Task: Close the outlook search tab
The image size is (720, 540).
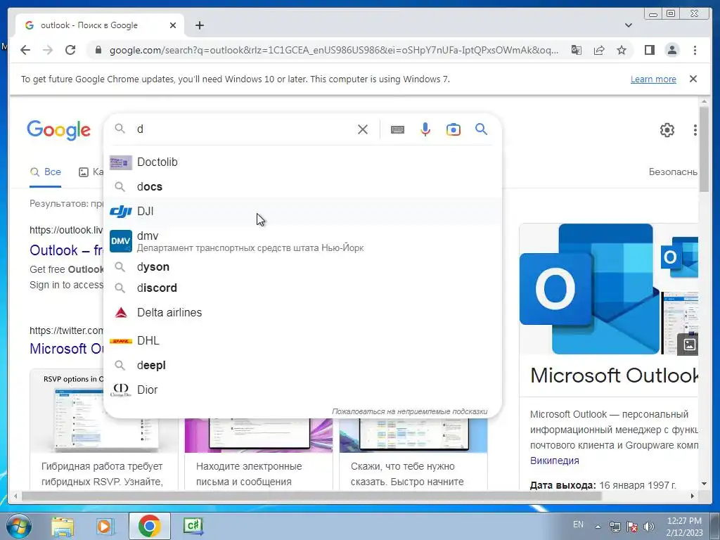Action: click(x=173, y=25)
